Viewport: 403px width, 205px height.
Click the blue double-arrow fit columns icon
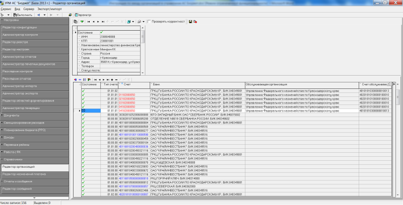tap(80, 80)
